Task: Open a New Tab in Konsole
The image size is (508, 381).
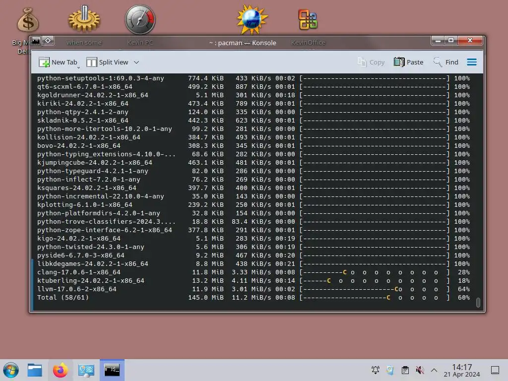Action: (58, 62)
